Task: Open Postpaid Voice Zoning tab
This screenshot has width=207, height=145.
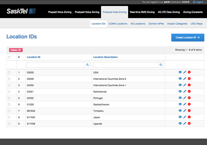Action: [x=87, y=12]
